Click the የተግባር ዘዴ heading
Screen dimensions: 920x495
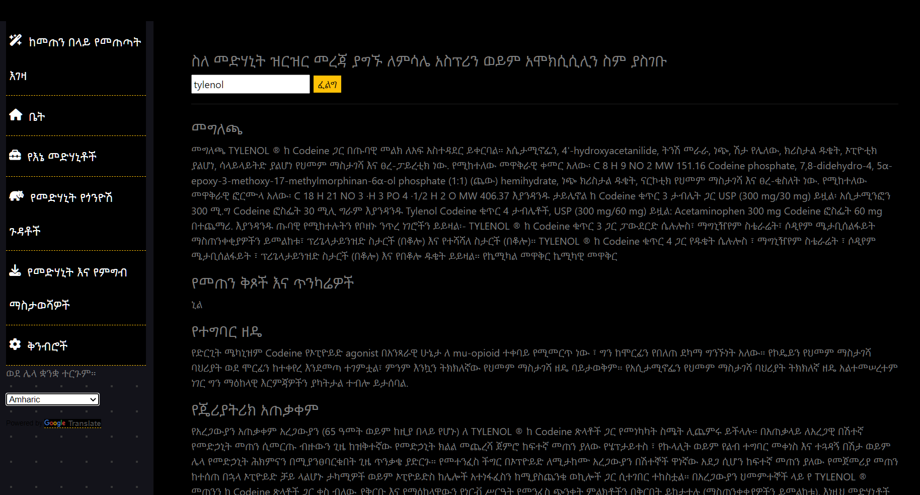tap(226, 332)
